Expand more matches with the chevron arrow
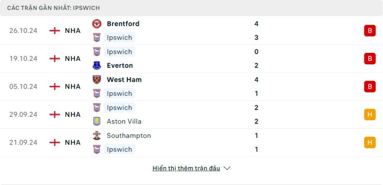Viewport: 383px width, 185px height. pos(227,168)
